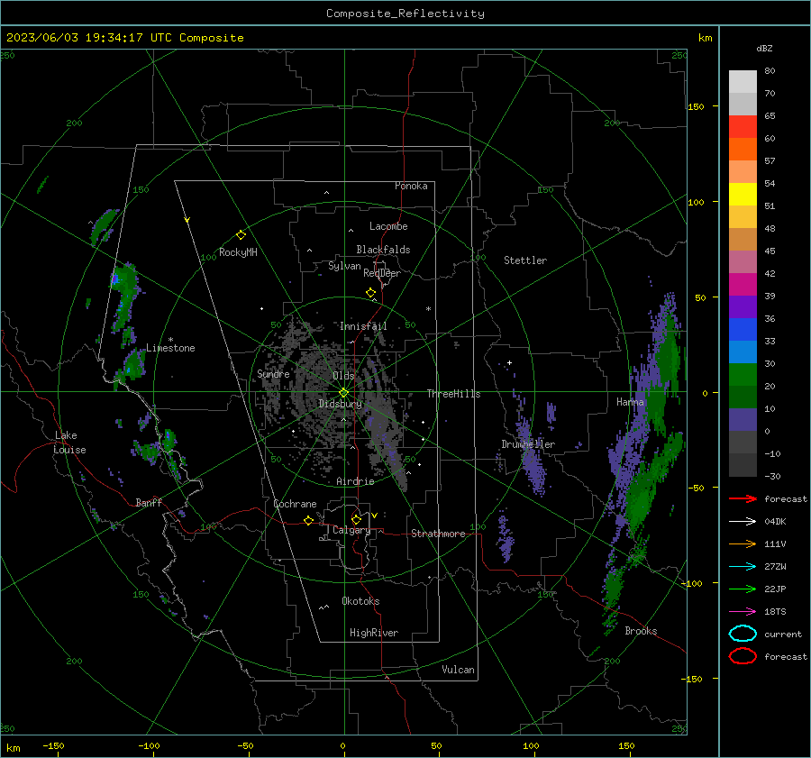The image size is (811, 758).
Task: Click the asterisk marker above Limestone
Action: (170, 340)
